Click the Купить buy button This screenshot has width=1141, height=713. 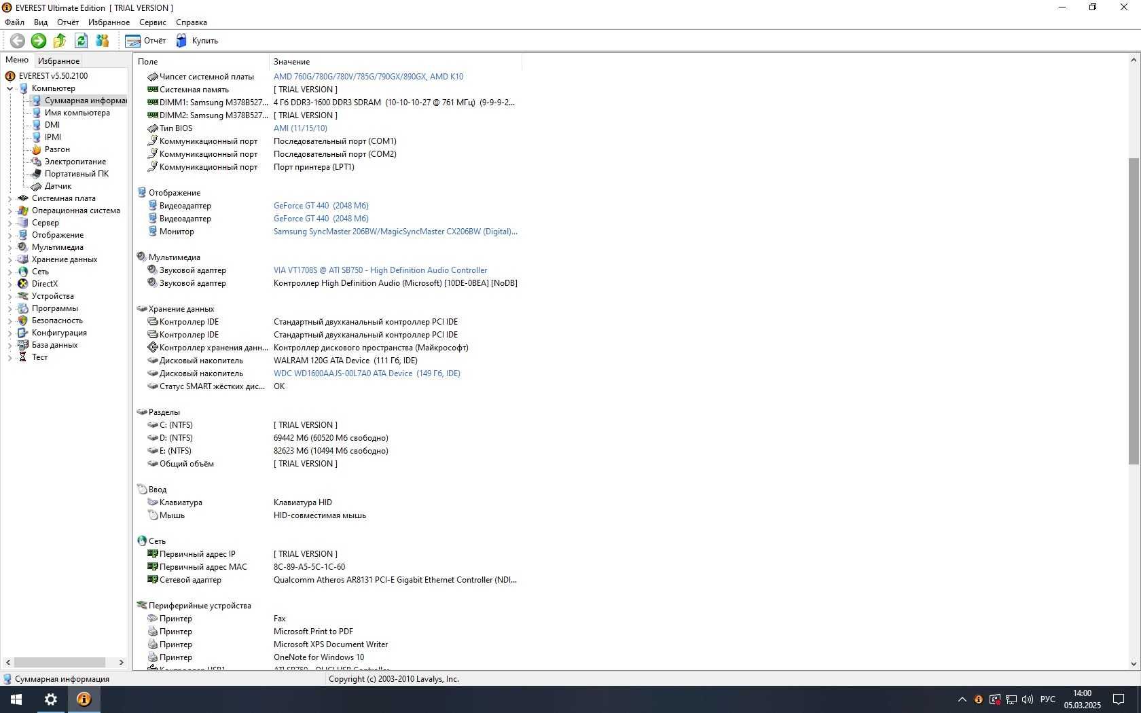pyautogui.click(x=197, y=41)
